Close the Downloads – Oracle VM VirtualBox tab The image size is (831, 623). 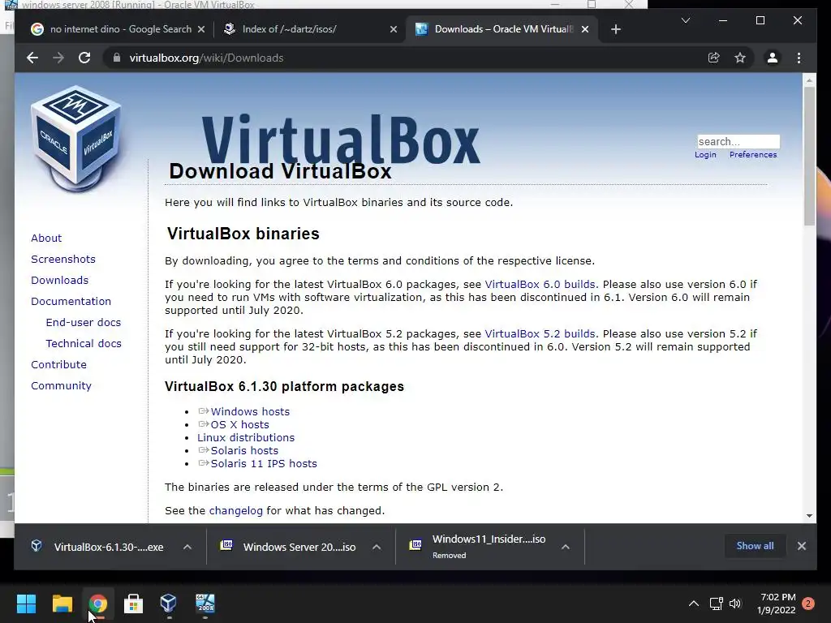(x=584, y=29)
